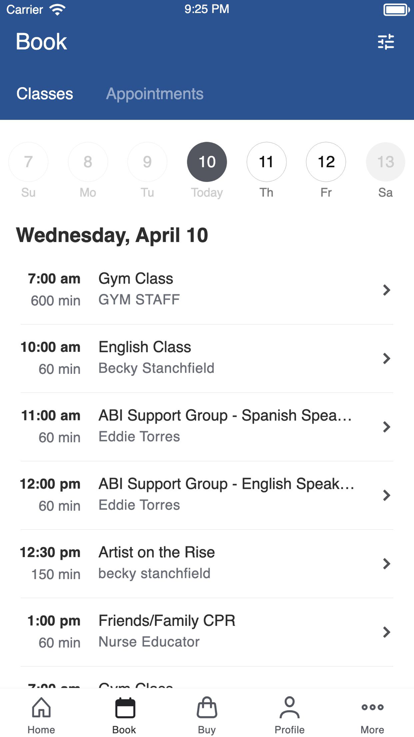414x737 pixels.
Task: Select the Book calendar icon
Action: (125, 708)
